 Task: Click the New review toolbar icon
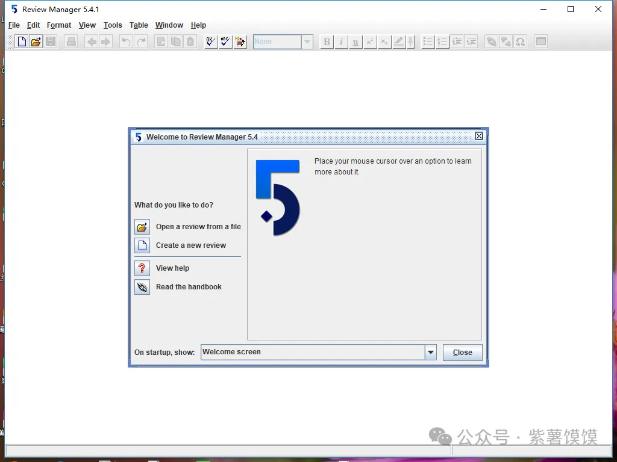click(x=22, y=42)
